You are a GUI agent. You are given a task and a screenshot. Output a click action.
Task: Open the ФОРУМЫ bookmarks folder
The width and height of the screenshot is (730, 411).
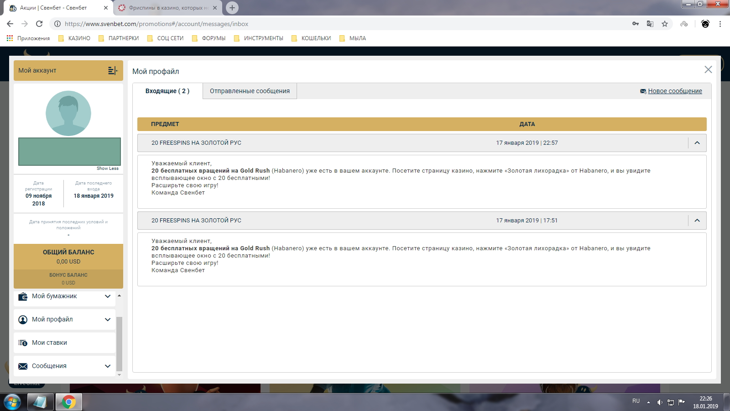pyautogui.click(x=209, y=38)
